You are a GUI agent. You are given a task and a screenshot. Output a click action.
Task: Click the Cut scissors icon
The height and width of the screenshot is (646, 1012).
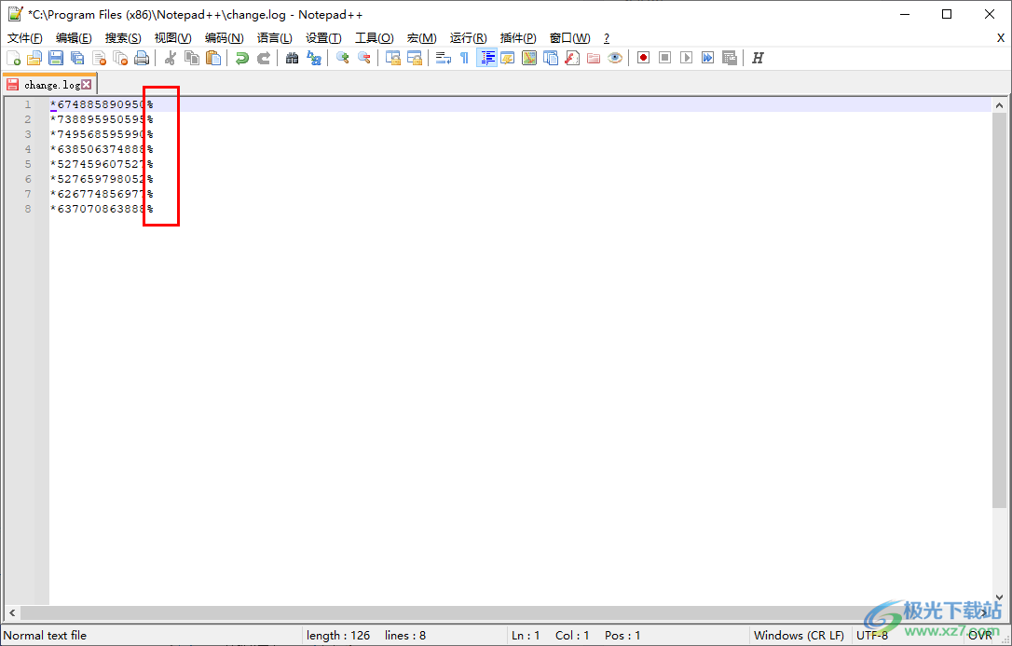171,58
